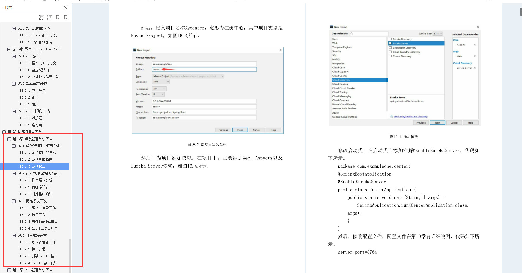Jump to 15.1.3 Cookie头信息控制
Image resolution: width=522 pixels, height=273 pixels.
(x=39, y=77)
